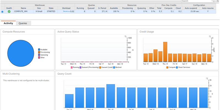Click the tallest blue bar in Query Count
220x110 pixels.
111,96
